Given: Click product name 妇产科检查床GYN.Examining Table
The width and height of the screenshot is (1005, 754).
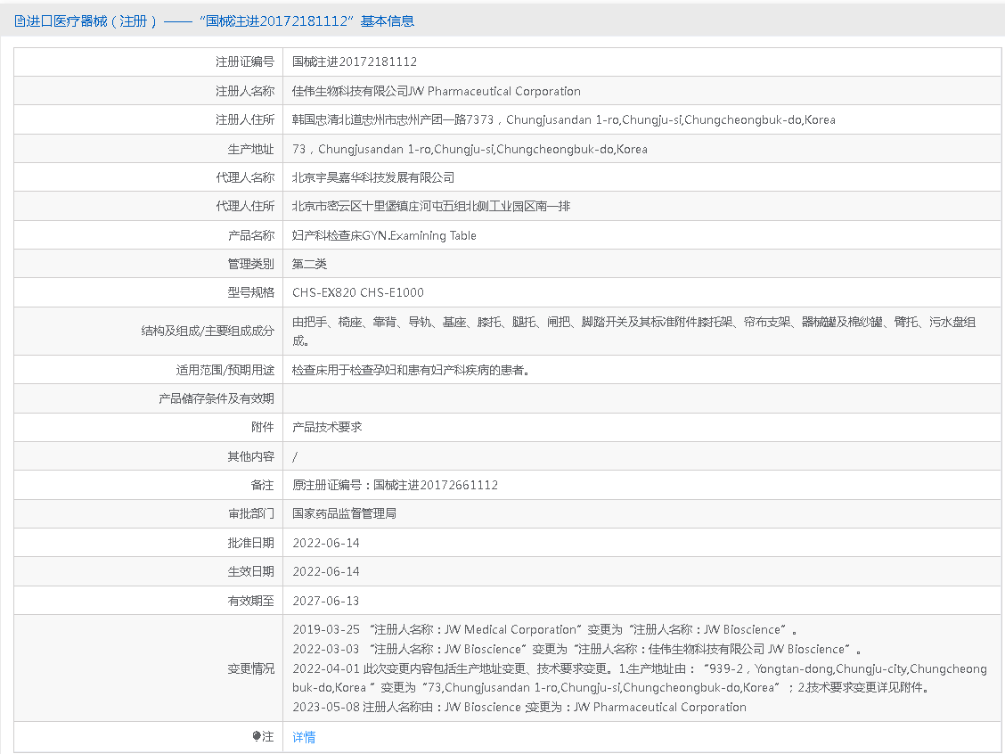Looking at the screenshot, I should (x=384, y=235).
